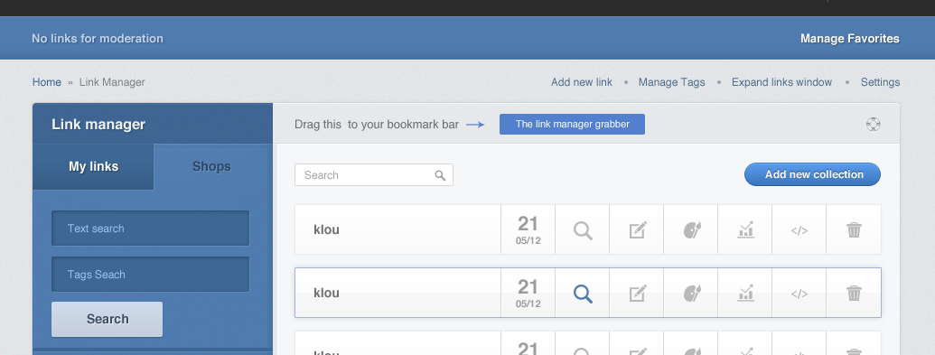Click the Add new link link

[x=582, y=82]
